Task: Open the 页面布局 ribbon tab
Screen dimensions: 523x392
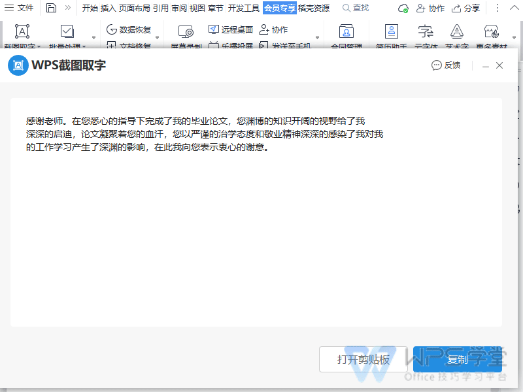Action: point(135,8)
